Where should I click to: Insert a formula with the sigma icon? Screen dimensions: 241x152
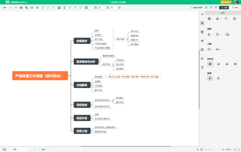(x=65, y=8)
